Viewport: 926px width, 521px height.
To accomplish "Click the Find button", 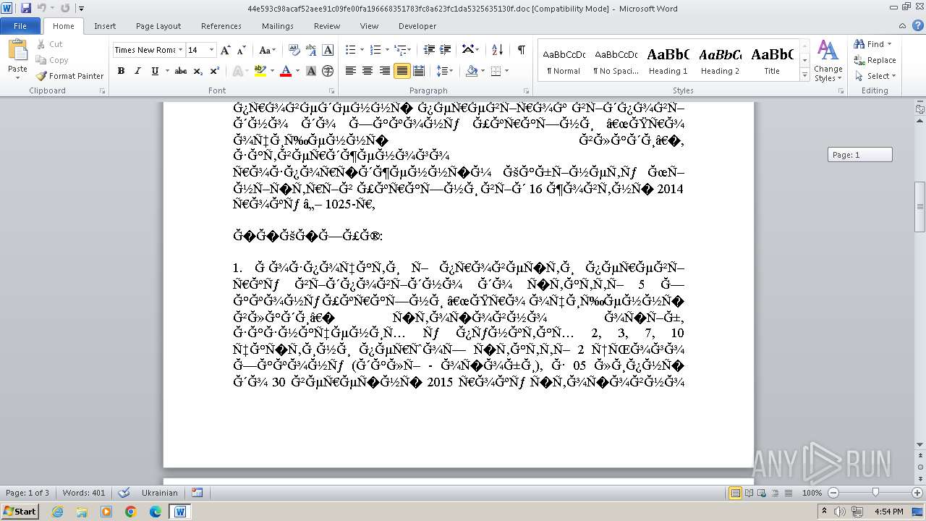I will click(873, 44).
